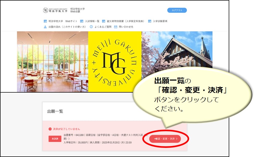Click the red warning icon beside 決済が完了していません
The width and height of the screenshot is (255, 157).
50,129
